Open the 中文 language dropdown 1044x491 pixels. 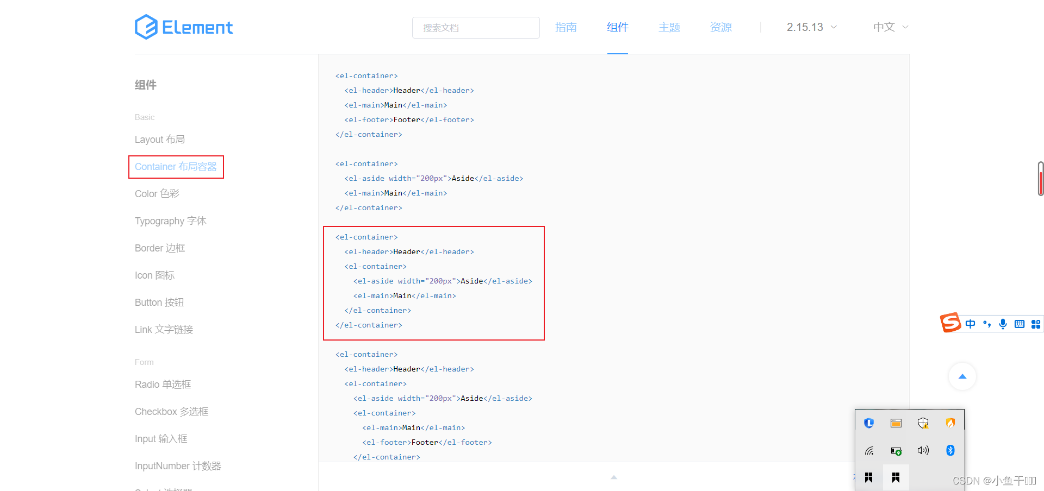pyautogui.click(x=891, y=27)
